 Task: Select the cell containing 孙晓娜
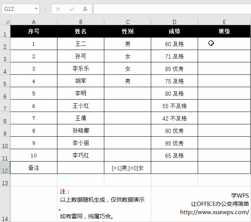[81, 130]
